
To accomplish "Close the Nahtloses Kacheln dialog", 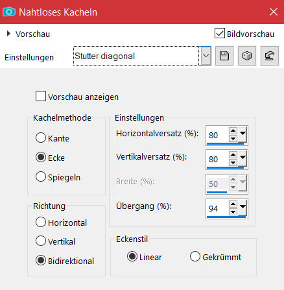I will [274, 12].
